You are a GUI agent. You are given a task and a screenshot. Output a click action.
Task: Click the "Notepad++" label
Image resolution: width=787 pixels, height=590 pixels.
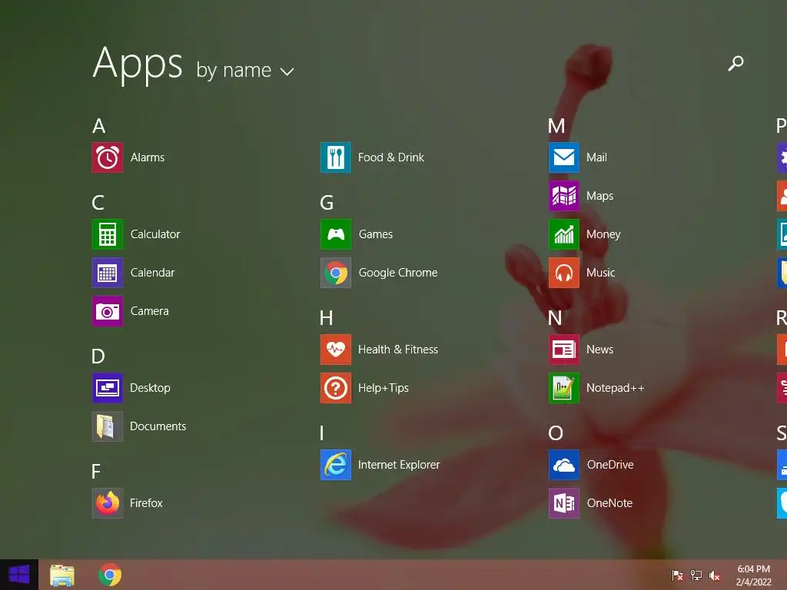(616, 388)
